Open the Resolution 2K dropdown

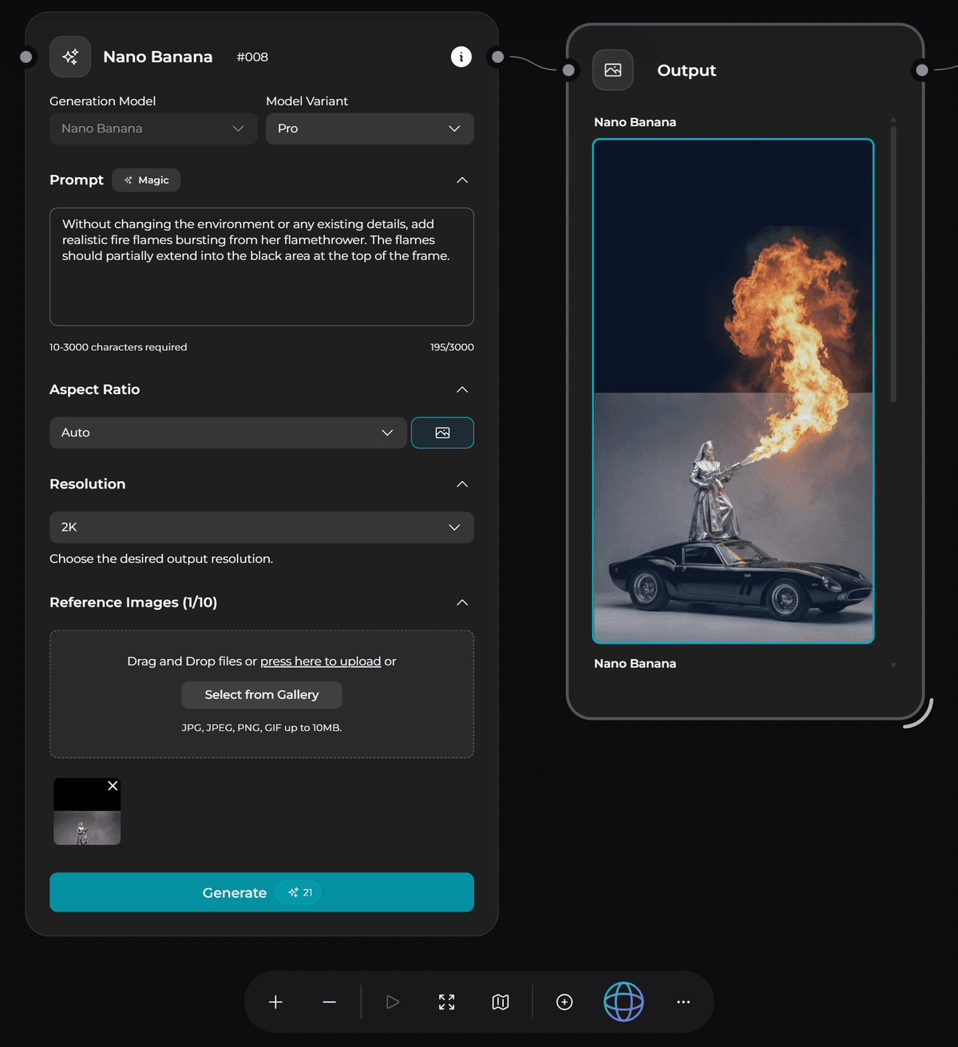(261, 527)
